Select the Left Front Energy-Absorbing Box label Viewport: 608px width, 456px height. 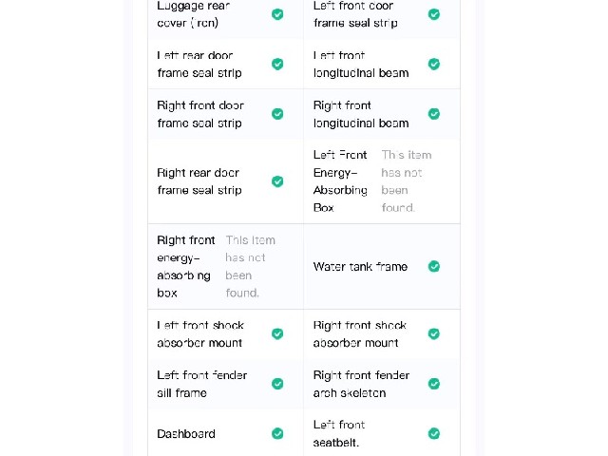[340, 181]
